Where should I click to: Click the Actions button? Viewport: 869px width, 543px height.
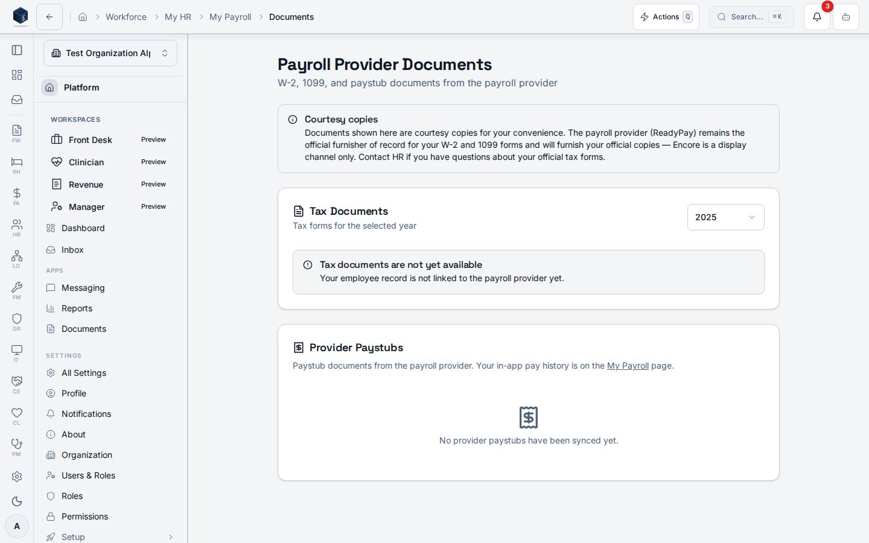click(666, 17)
